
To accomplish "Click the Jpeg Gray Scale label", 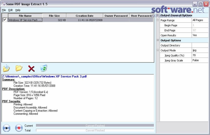I will (174, 60).
